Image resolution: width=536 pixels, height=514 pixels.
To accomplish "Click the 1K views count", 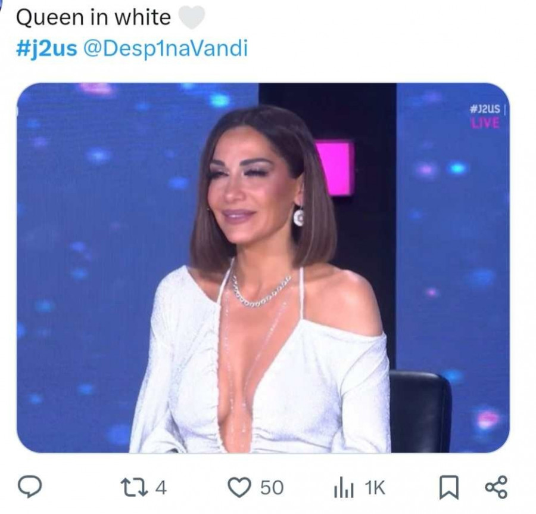I will pyautogui.click(x=375, y=488).
